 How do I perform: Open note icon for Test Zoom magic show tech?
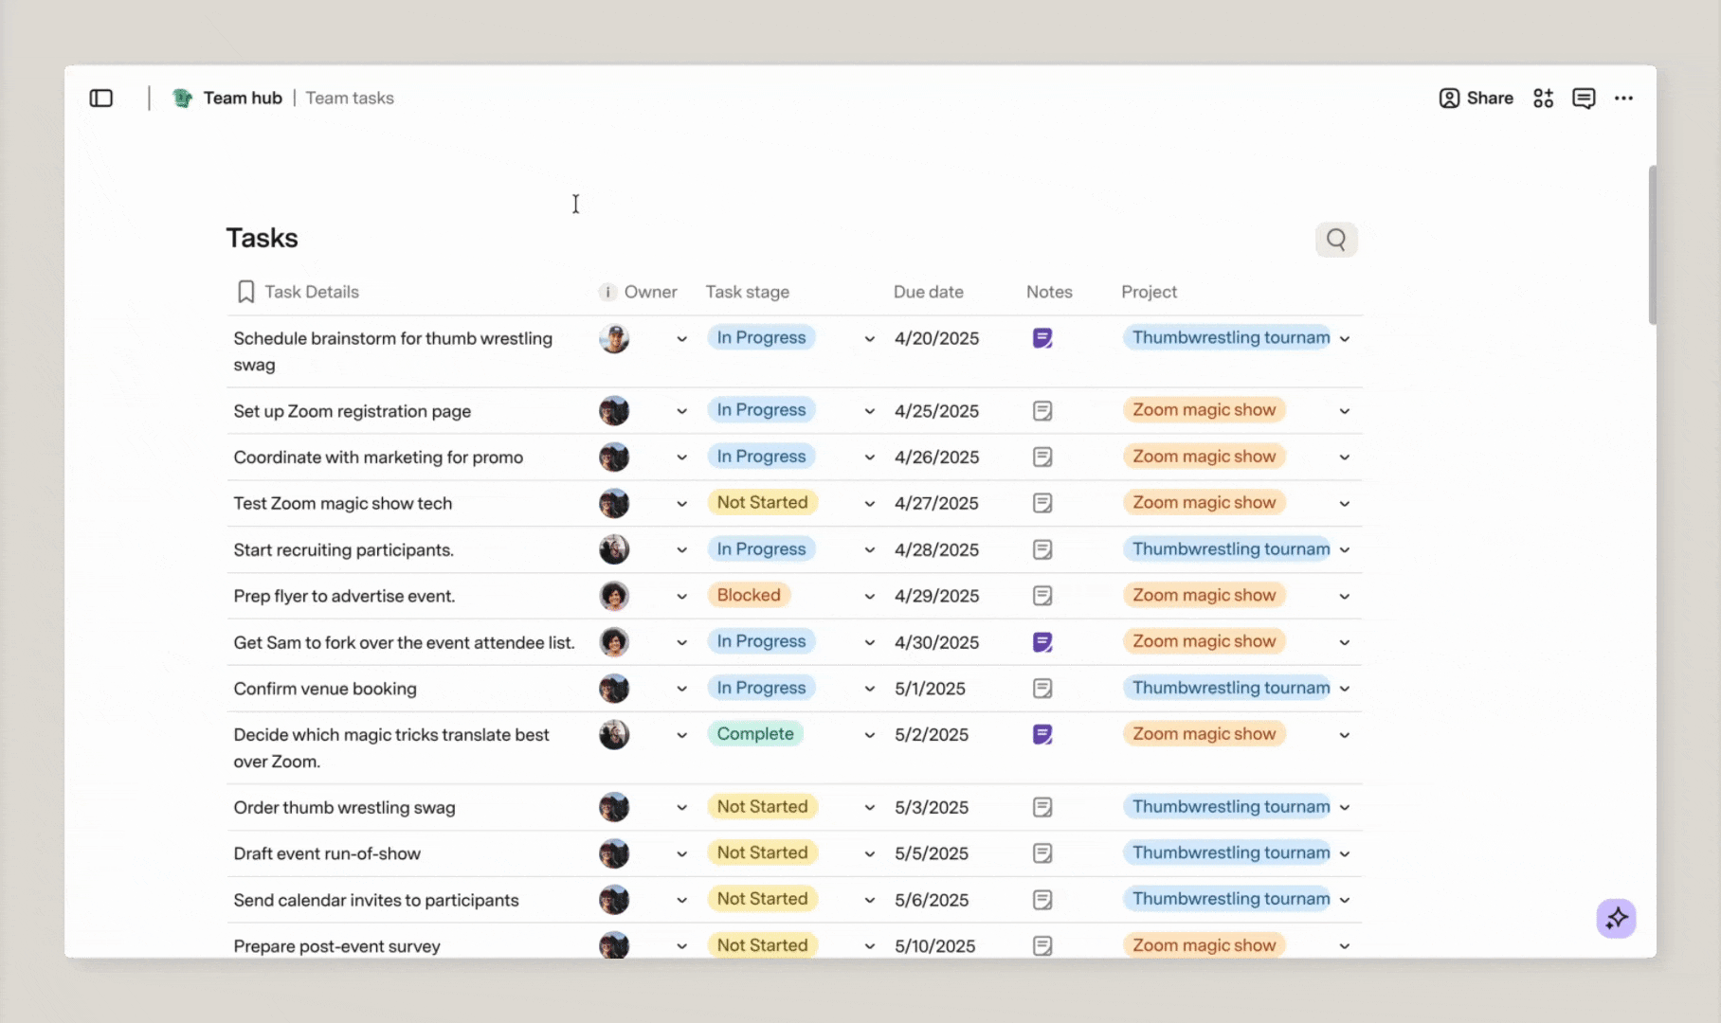tap(1042, 503)
